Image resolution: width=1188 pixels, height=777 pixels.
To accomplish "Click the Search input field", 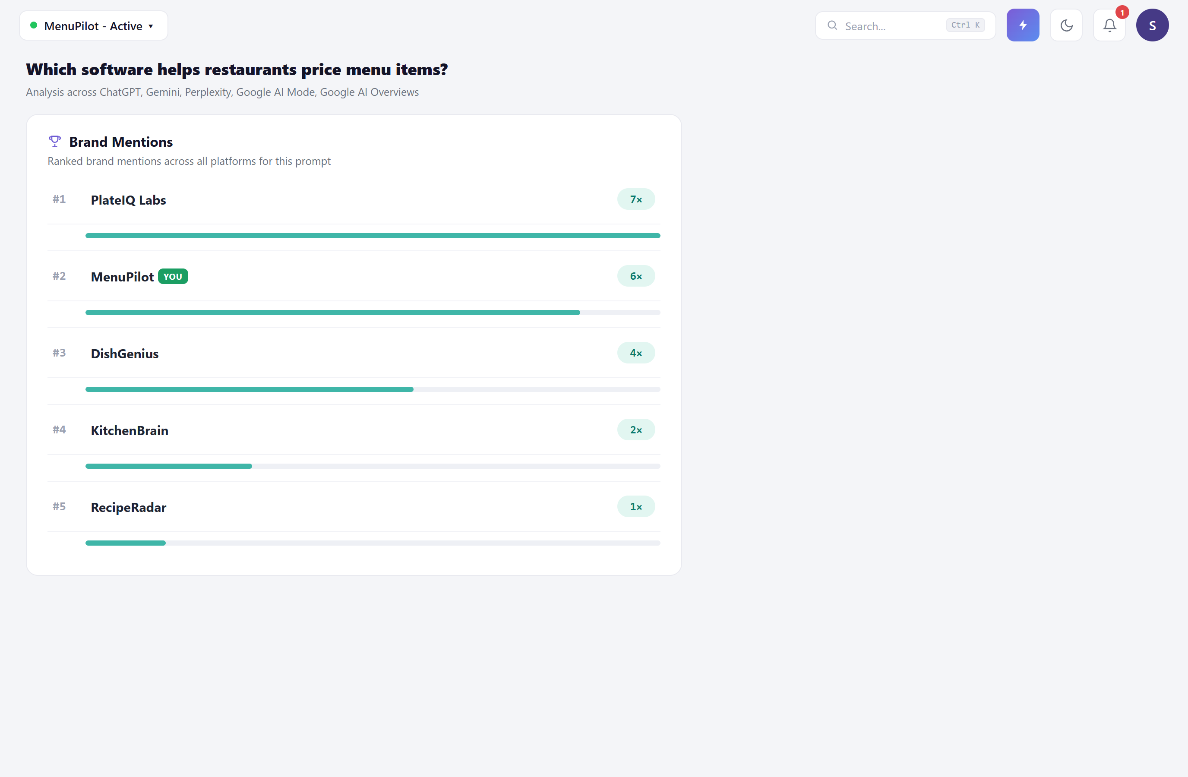I will [905, 25].
